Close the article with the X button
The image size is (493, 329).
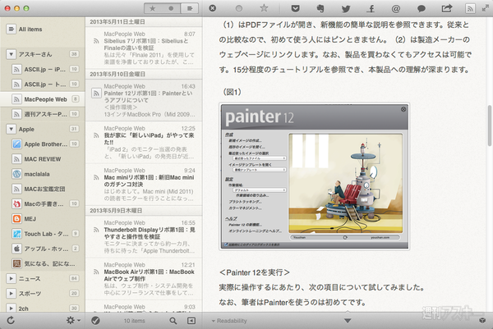(x=213, y=8)
